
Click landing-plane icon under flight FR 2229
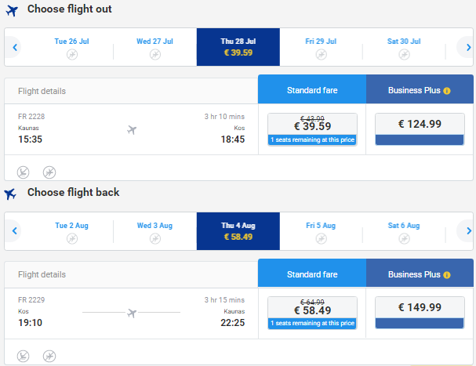(23, 356)
